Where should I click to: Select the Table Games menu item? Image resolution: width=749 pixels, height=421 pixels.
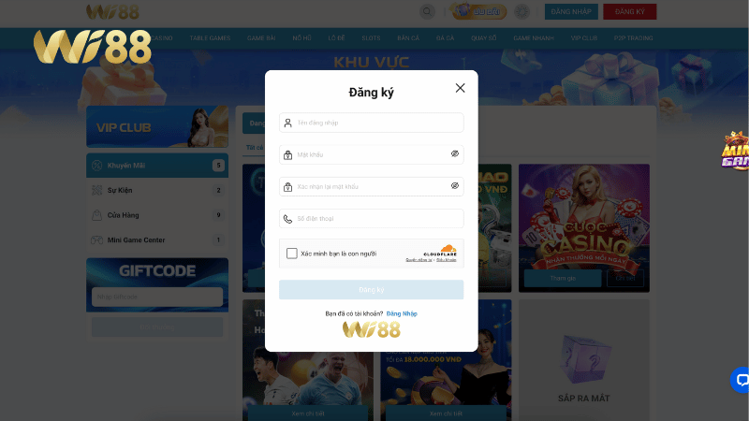click(210, 38)
